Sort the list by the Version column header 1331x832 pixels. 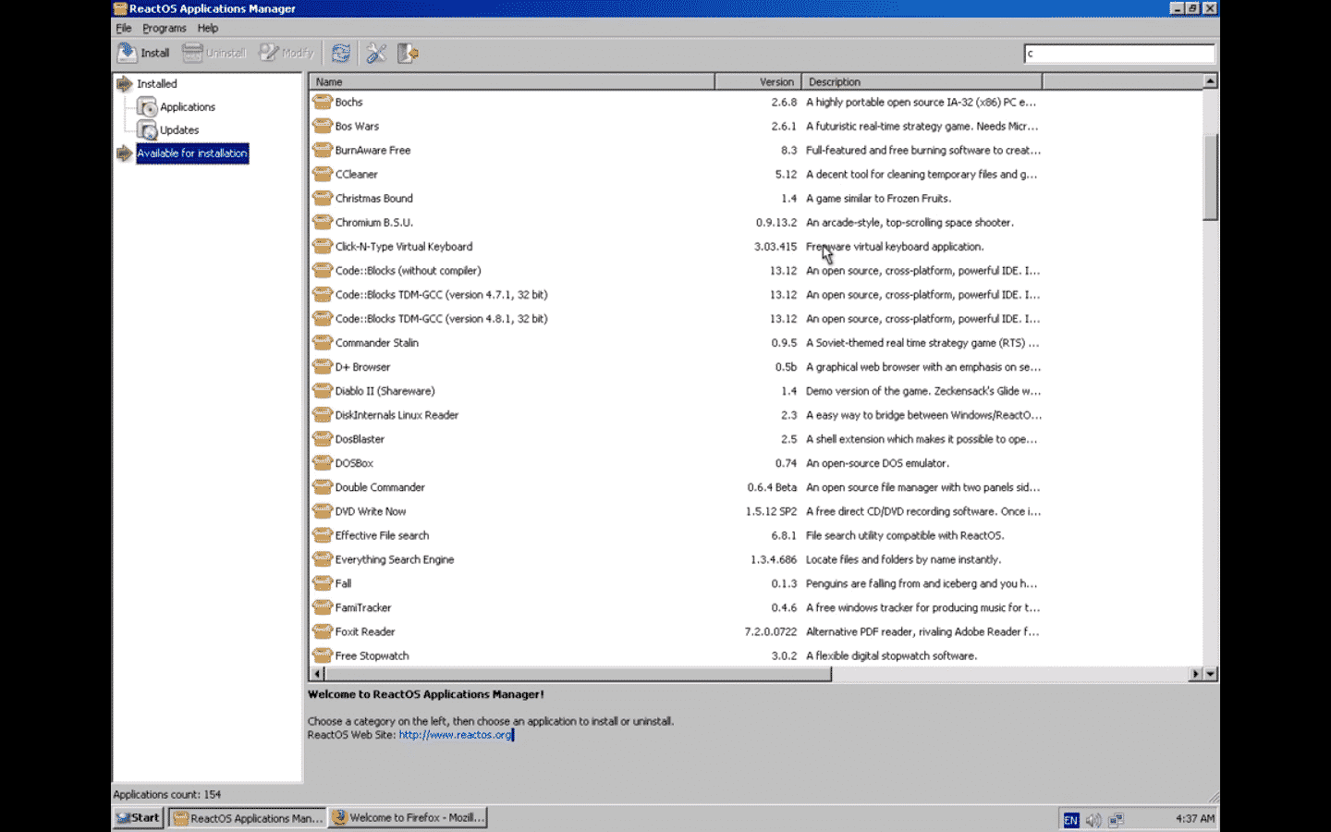tap(758, 81)
